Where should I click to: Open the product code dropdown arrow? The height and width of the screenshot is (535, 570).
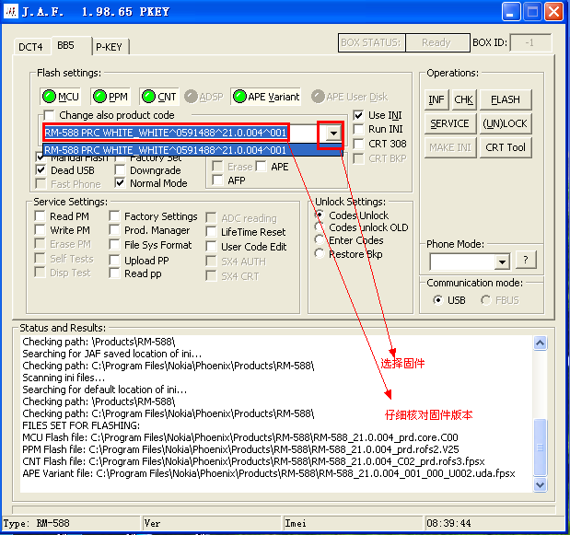333,133
